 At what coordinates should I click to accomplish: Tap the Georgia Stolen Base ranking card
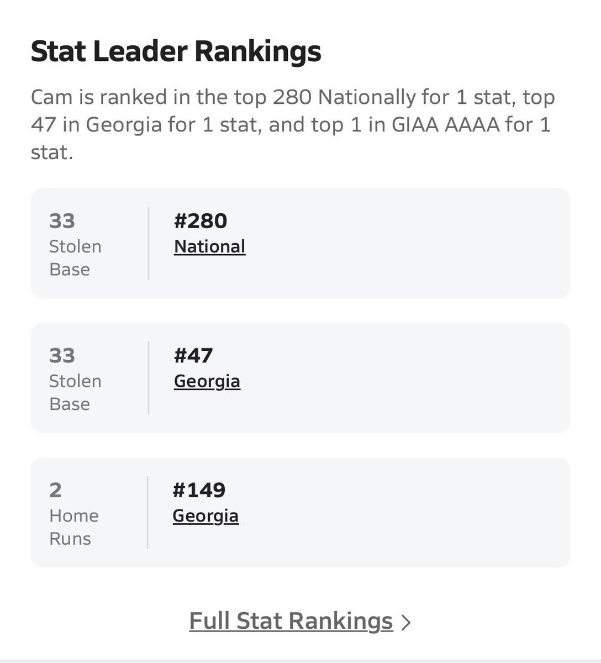point(300,378)
